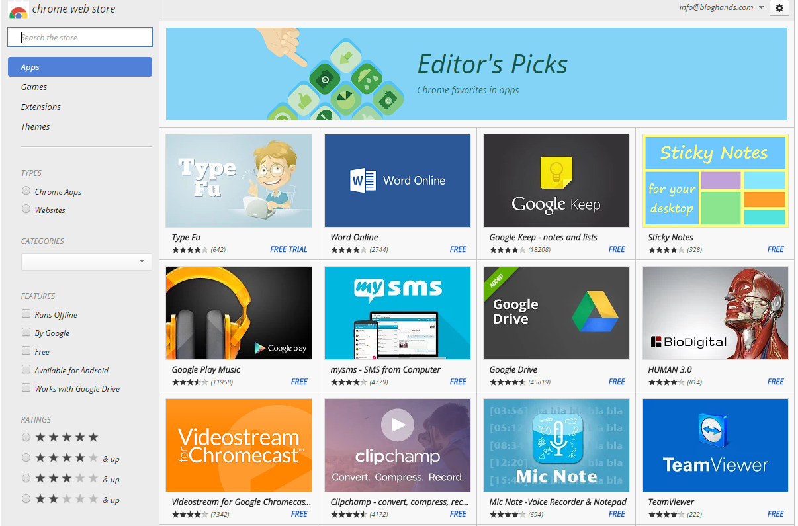
Task: Select the Websites type radio button
Action: pyautogui.click(x=26, y=209)
